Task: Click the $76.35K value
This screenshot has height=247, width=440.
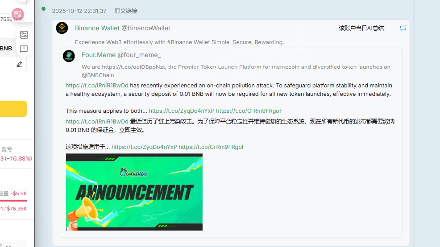Action: click(17, 209)
